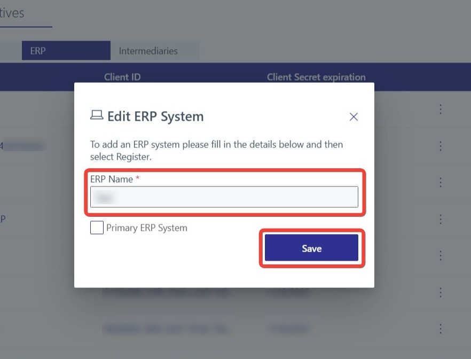Close the Edit ERP System dialog
Image resolution: width=471 pixels, height=359 pixels.
click(354, 116)
